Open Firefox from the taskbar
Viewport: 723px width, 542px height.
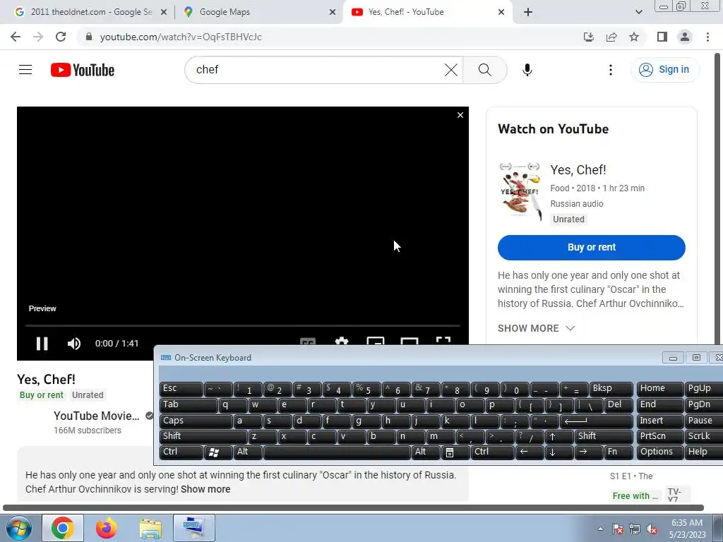click(x=106, y=528)
